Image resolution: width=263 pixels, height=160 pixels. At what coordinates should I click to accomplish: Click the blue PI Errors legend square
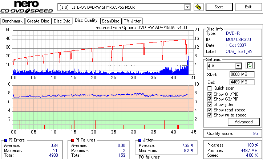pos(6,140)
